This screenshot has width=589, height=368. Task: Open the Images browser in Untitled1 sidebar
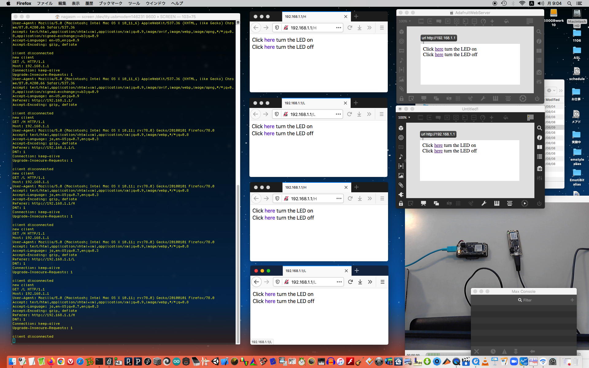point(401,175)
